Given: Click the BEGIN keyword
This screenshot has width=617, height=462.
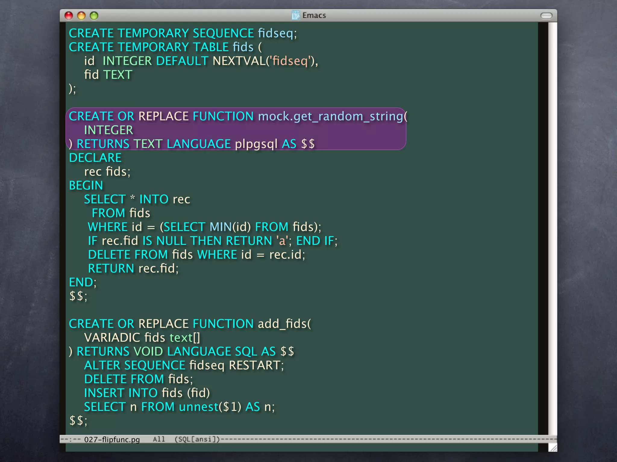Looking at the screenshot, I should 86,186.
